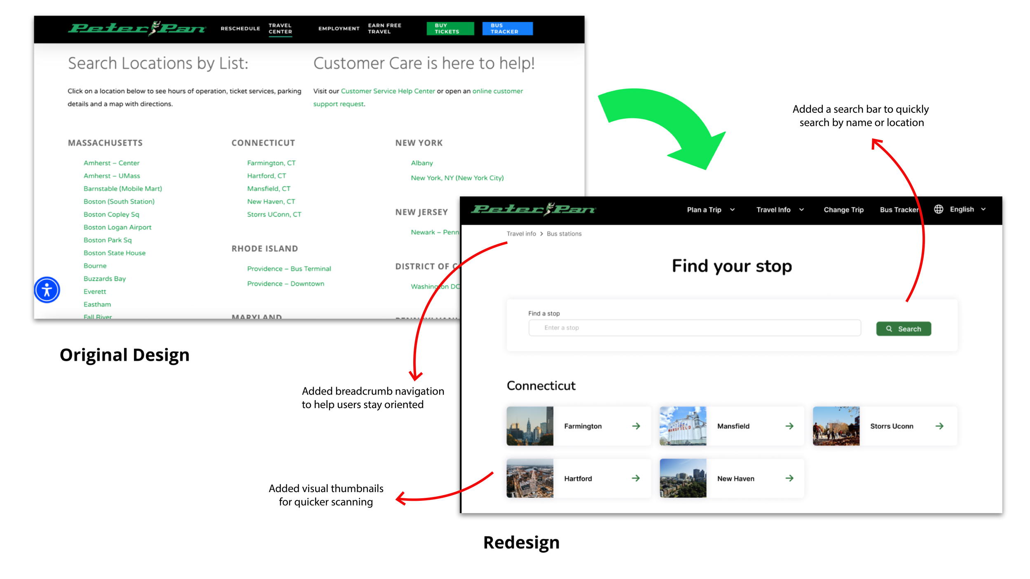
Task: Click into the Enter a stop field
Action: [695, 328]
